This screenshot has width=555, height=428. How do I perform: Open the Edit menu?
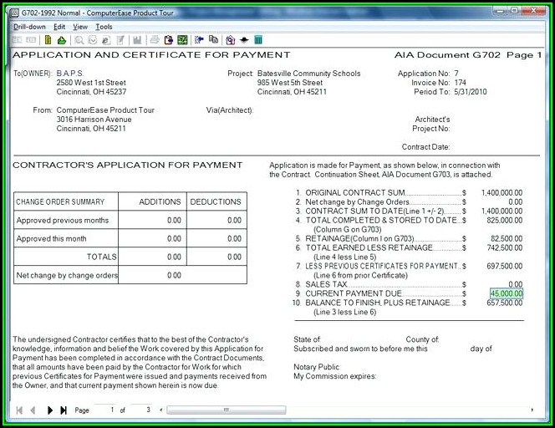(x=59, y=27)
